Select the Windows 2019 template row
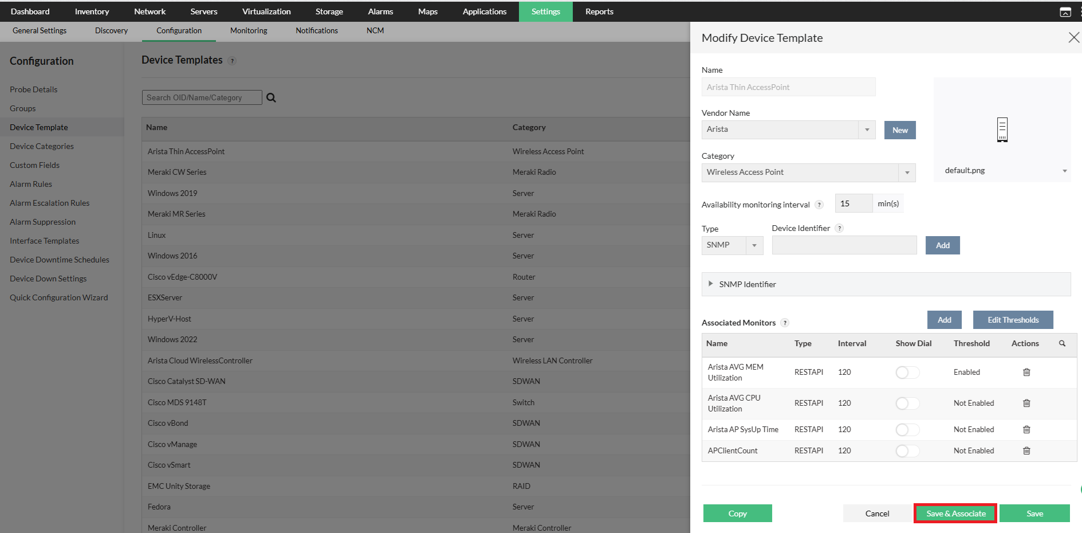The width and height of the screenshot is (1082, 533). 416,193
